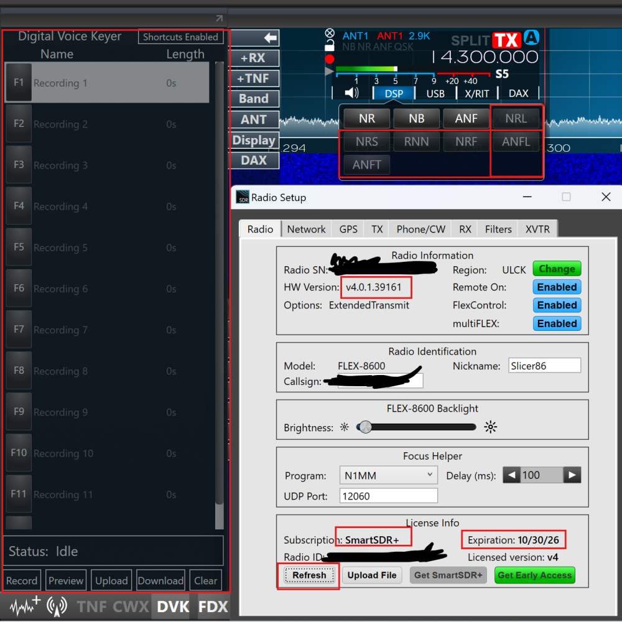Toggle FlexControl Enabled button
This screenshot has width=622, height=622.
(x=557, y=305)
